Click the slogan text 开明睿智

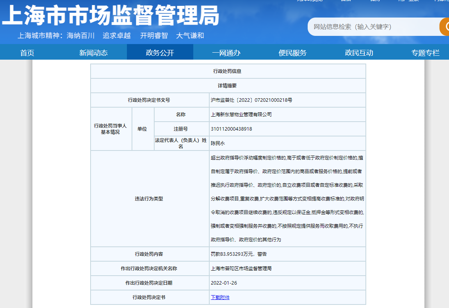(x=154, y=35)
